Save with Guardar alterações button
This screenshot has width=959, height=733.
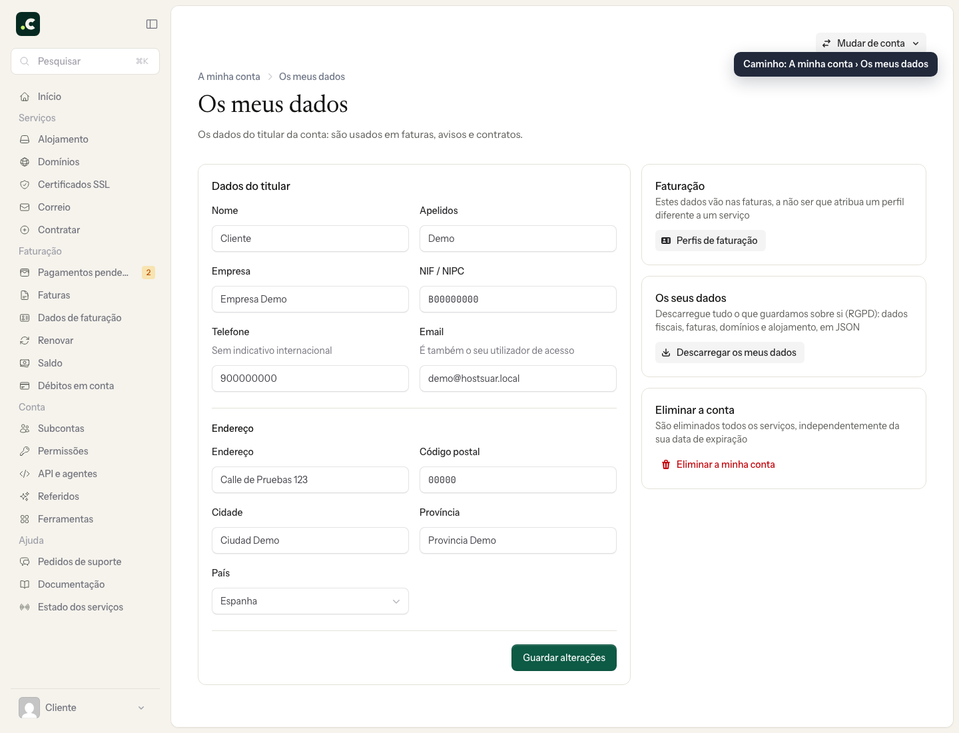coord(564,658)
